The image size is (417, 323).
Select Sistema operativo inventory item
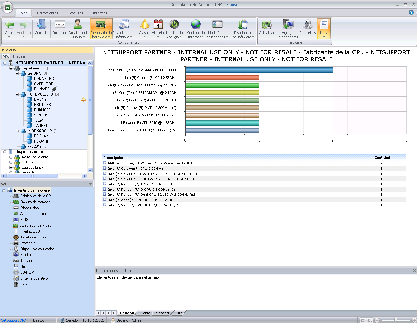pyautogui.click(x=34, y=278)
